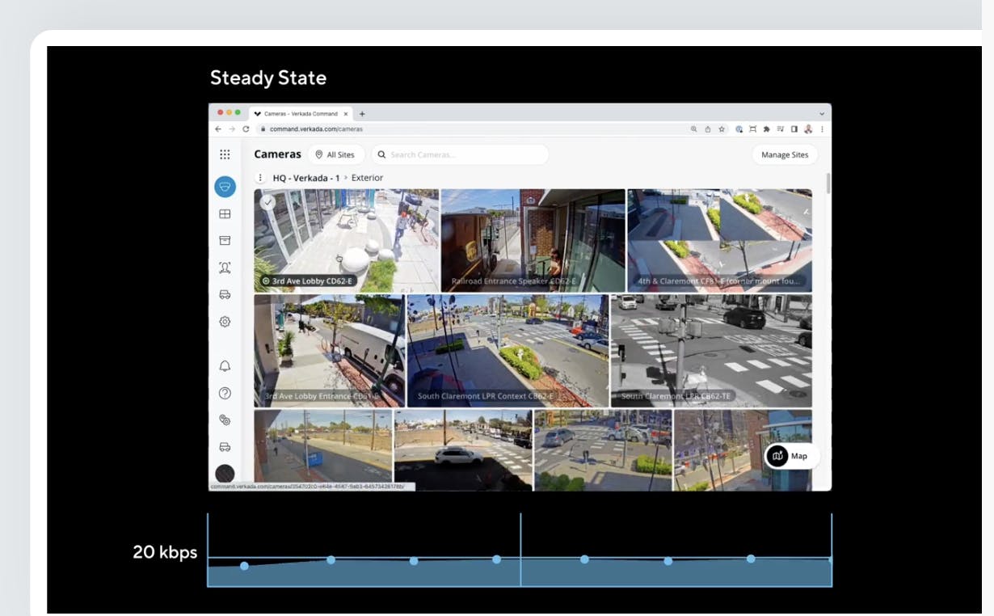994x616 pixels.
Task: Open notifications bell in sidebar
Action: (225, 366)
